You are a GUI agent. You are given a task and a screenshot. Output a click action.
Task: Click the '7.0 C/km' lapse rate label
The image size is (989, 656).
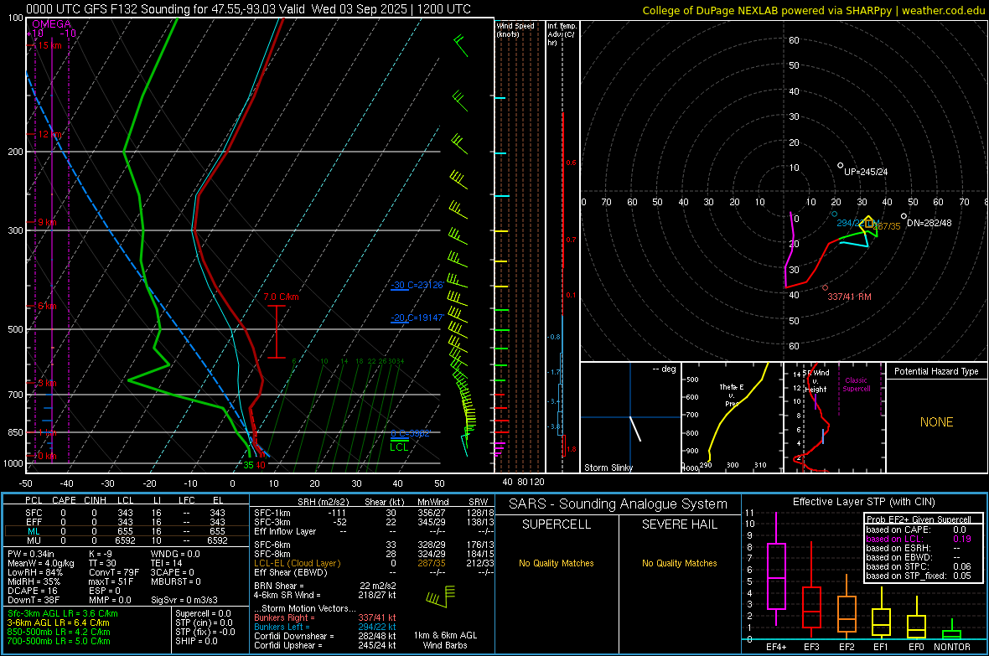click(282, 297)
